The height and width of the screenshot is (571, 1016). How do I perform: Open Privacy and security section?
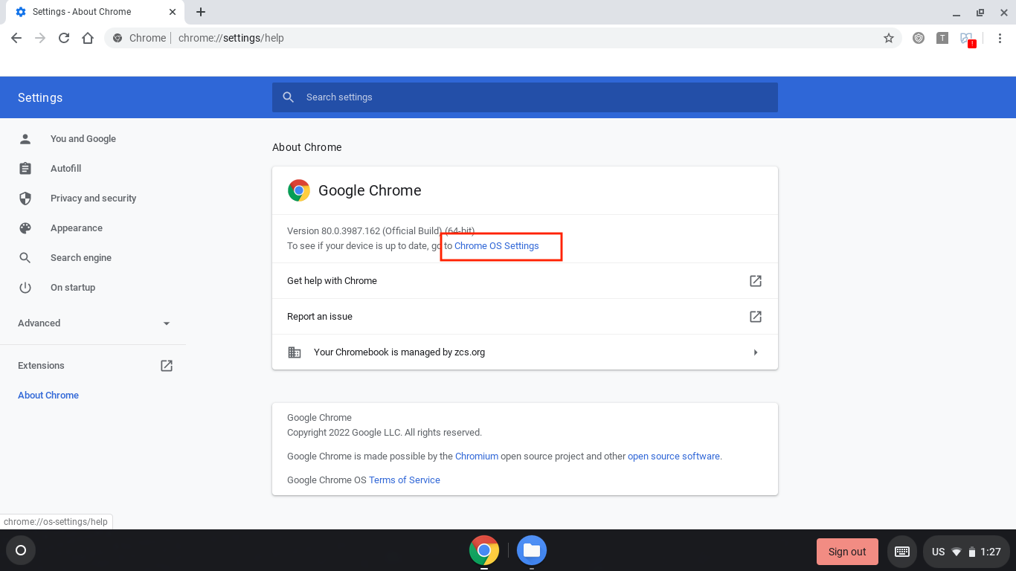(93, 199)
